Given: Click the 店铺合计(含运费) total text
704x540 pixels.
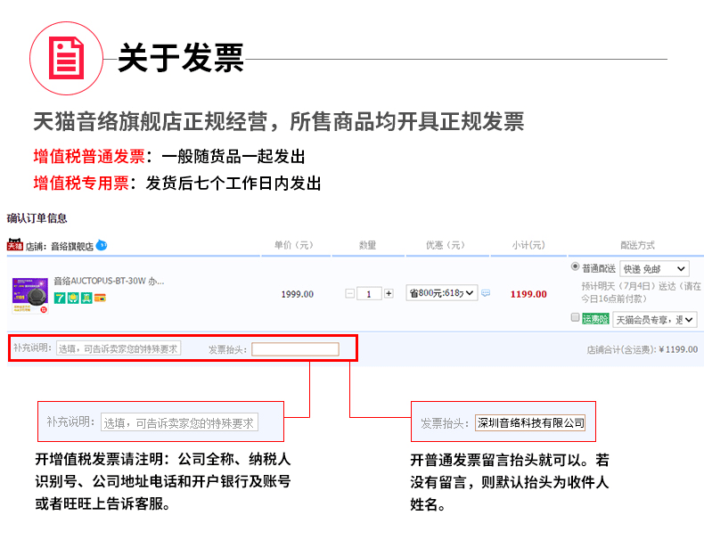Looking at the screenshot, I should coord(642,349).
